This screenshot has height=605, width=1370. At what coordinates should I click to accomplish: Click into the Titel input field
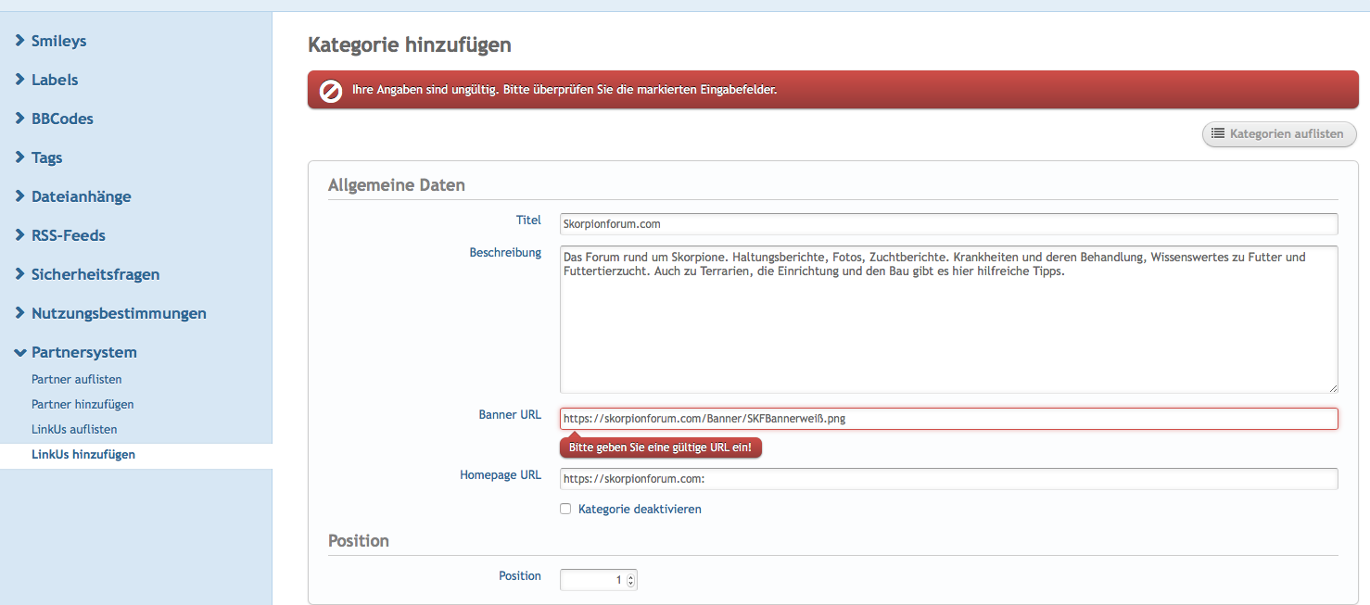[x=948, y=224]
